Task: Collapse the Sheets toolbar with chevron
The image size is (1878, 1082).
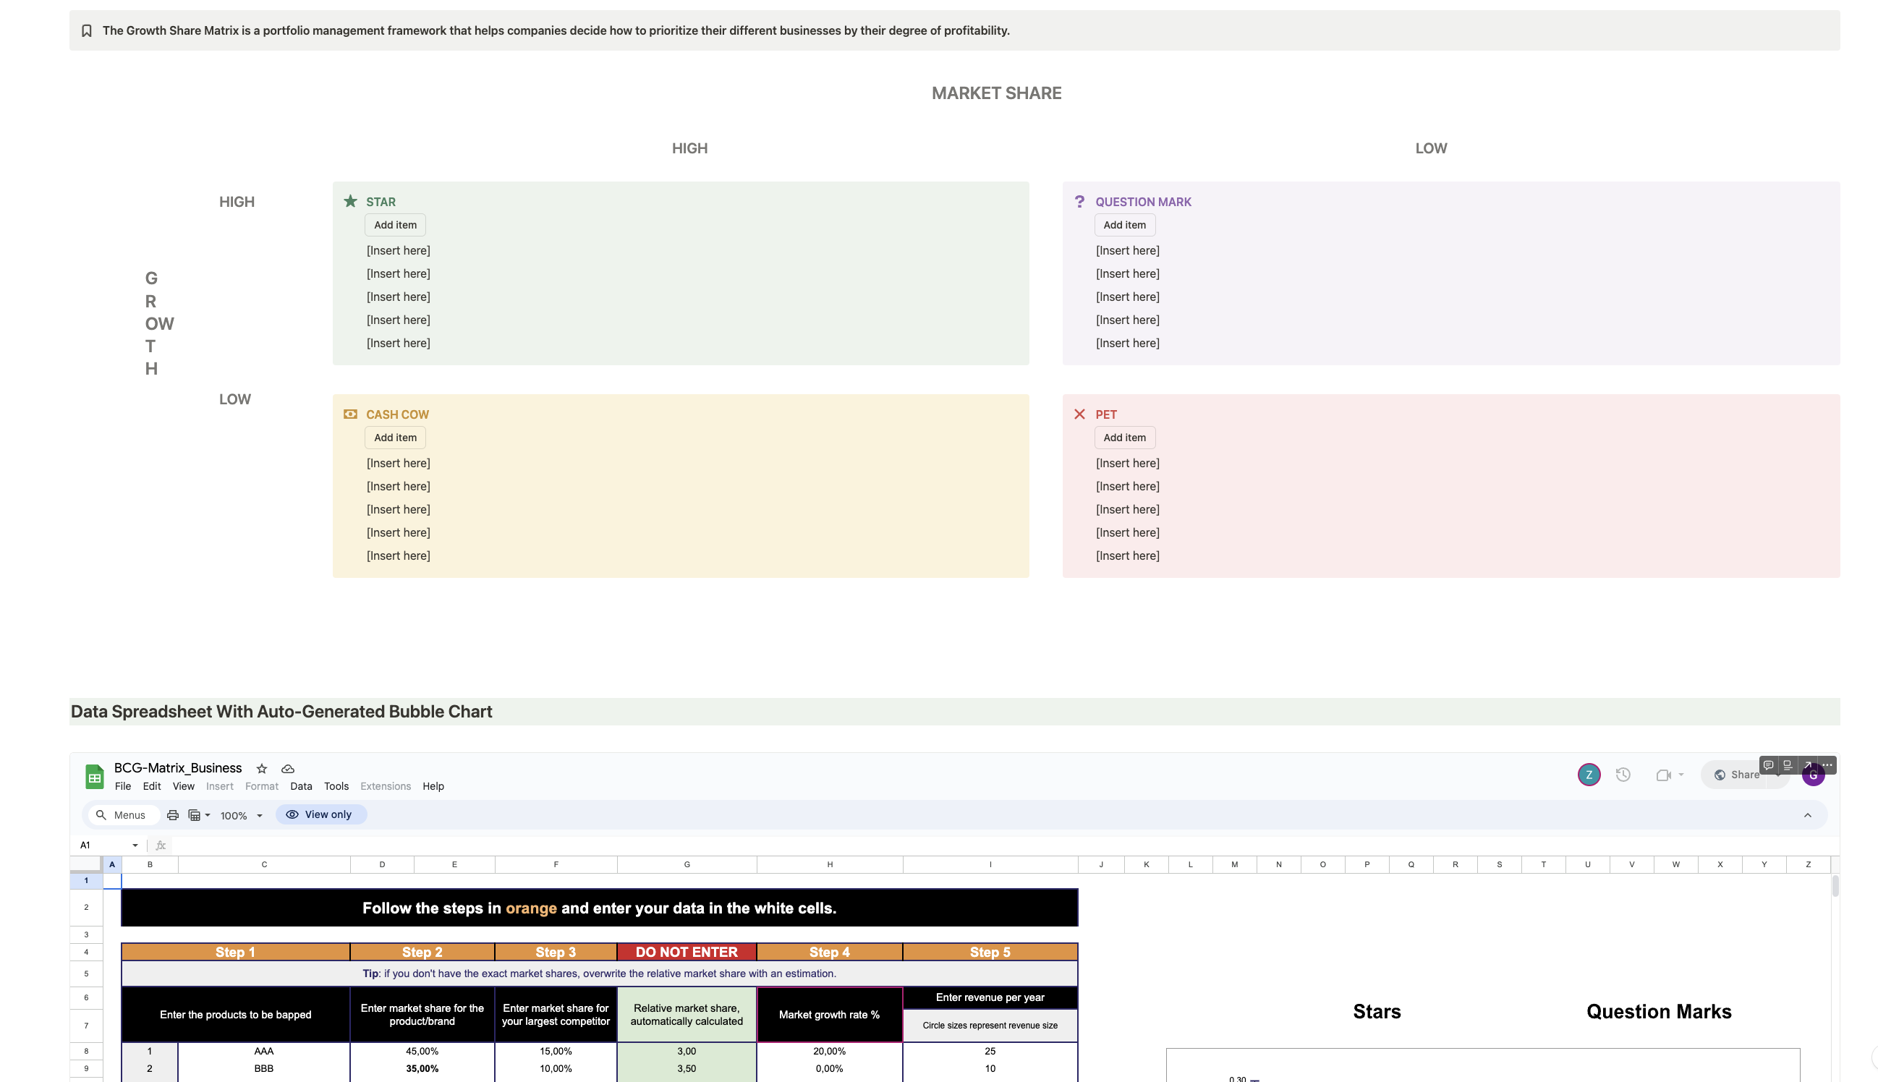Action: [x=1807, y=815]
